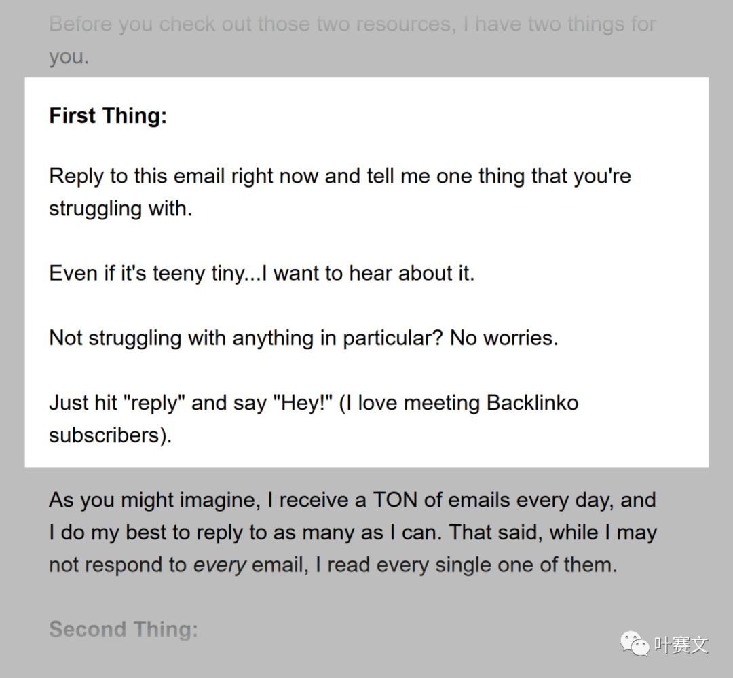Click the word 'Backlinko' in the email
733x678 pixels.
coord(533,403)
